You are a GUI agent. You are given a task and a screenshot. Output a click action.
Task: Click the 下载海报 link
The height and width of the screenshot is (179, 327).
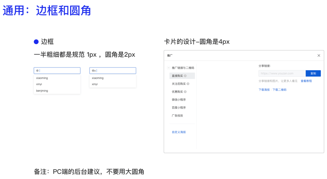point(264,90)
